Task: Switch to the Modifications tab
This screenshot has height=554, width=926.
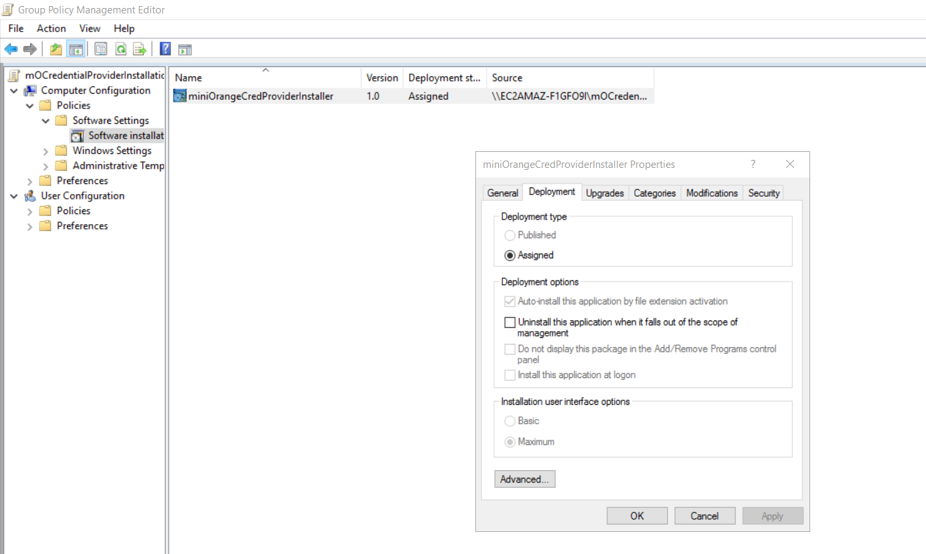Action: pos(712,193)
